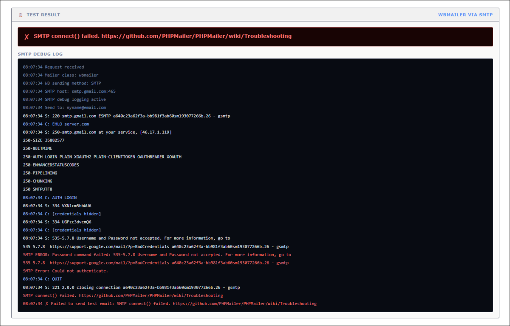Click 'SMTP Error: Could not authenticate.' message
This screenshot has height=326, width=510.
65,271
